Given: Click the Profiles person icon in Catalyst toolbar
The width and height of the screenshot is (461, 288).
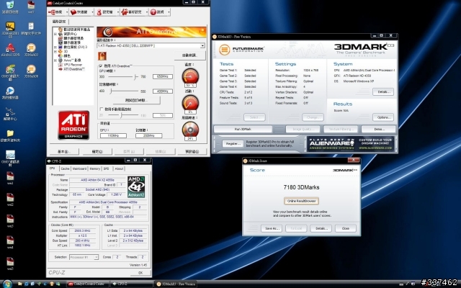Looking at the screenshot, I should 99,12.
